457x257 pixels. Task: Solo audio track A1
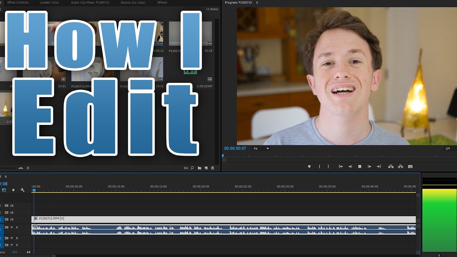17,227
